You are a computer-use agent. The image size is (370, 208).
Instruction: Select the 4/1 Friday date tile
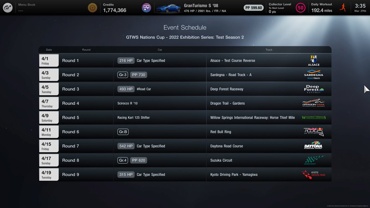pos(49,60)
